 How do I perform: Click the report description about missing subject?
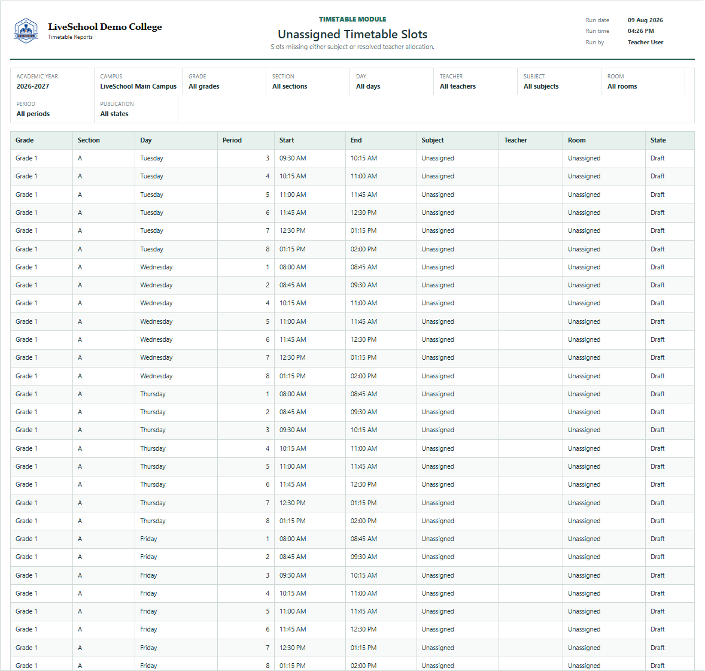pos(352,47)
